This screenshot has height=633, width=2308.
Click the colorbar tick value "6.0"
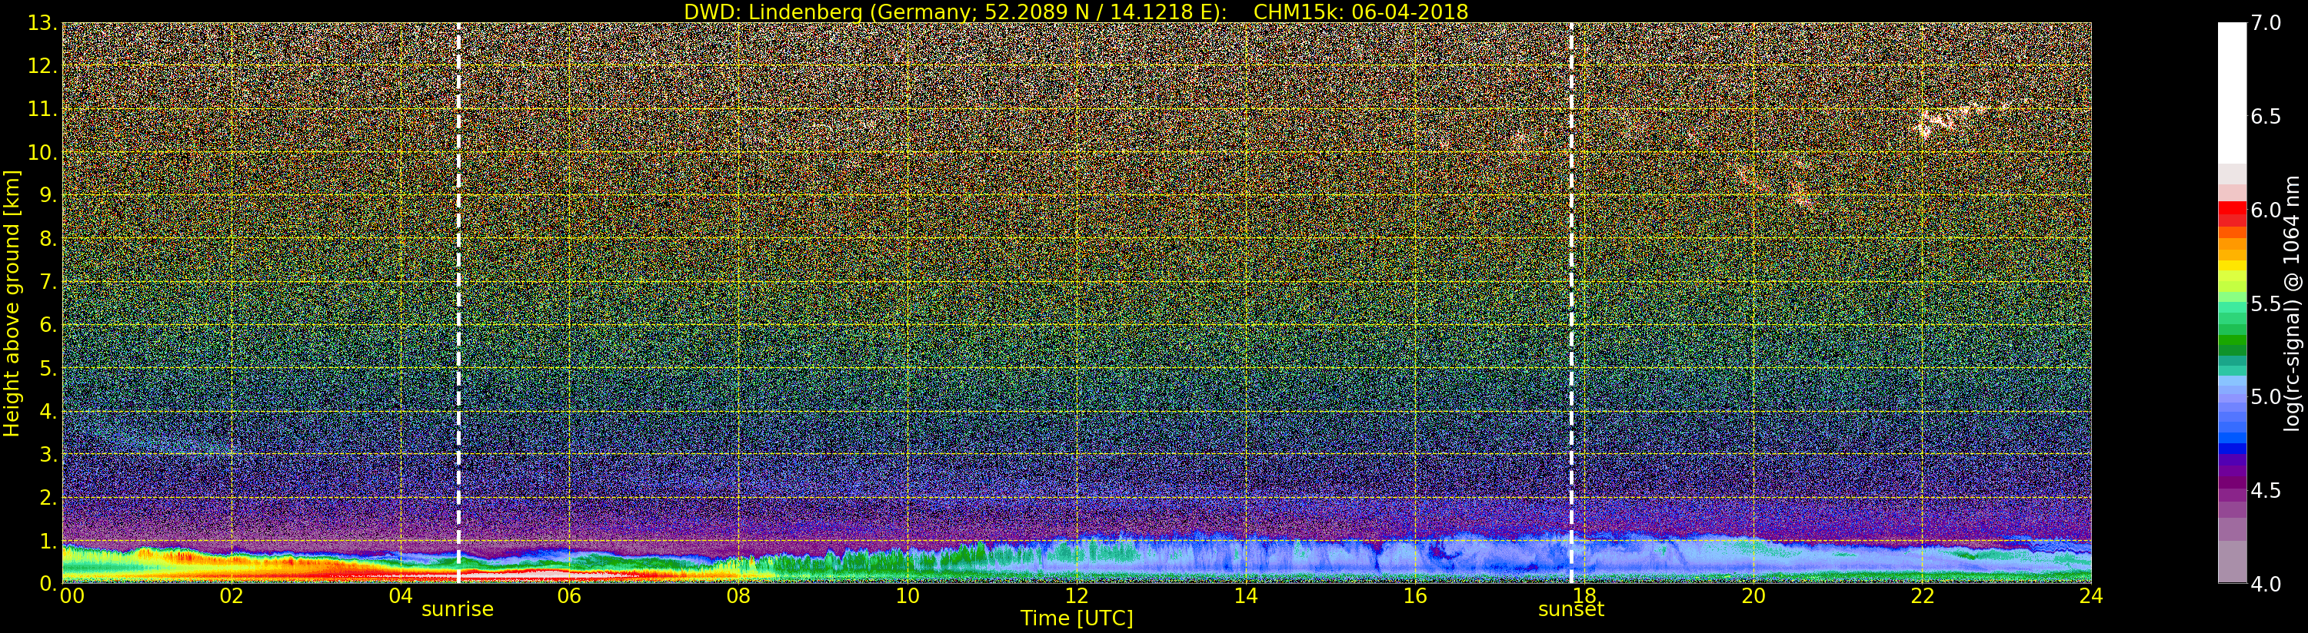click(2266, 210)
